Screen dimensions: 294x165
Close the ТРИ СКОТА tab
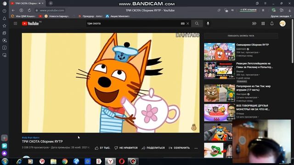coord(43,3)
